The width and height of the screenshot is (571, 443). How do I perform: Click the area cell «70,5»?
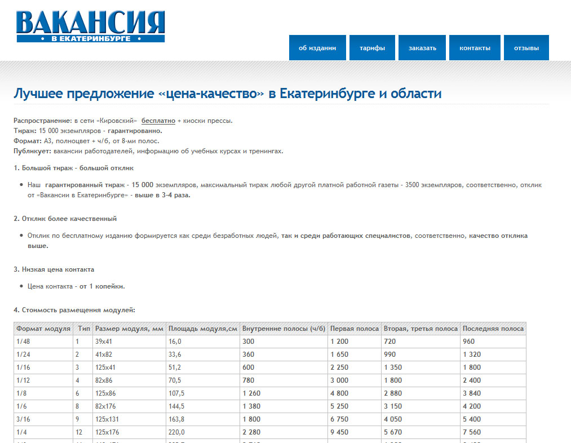pyautogui.click(x=203, y=380)
